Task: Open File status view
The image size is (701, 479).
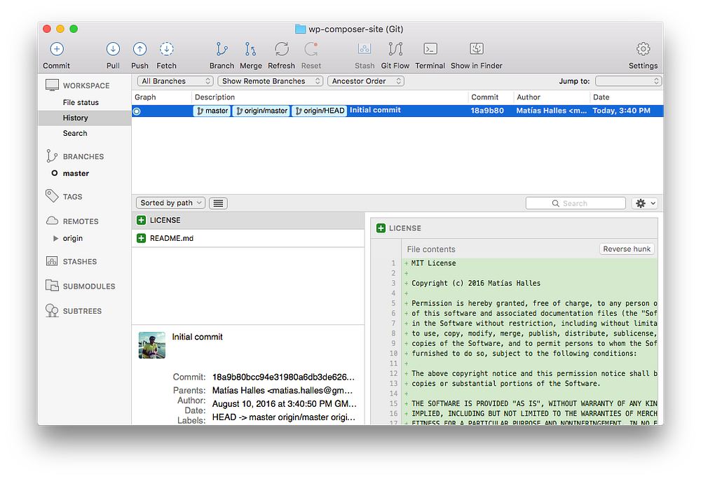Action: tap(81, 103)
